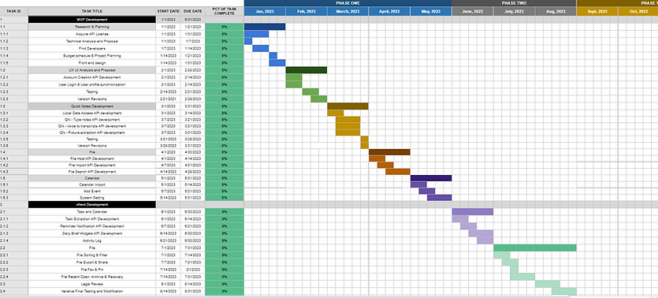Click the Research & Planning cell
The image size is (658, 298).
(x=92, y=27)
